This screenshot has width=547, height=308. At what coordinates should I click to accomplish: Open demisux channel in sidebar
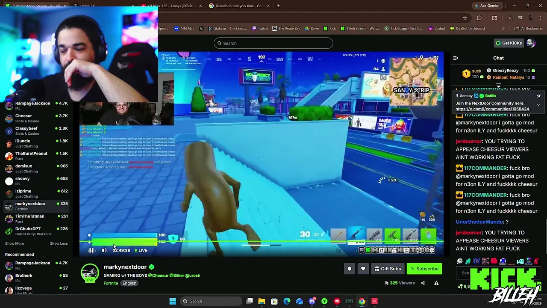point(36,169)
